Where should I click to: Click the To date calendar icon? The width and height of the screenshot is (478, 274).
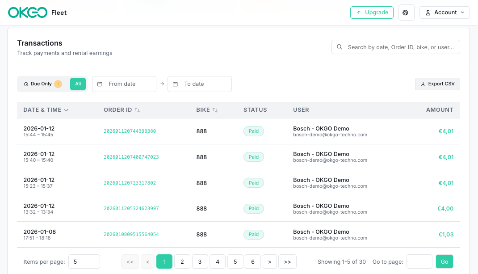(x=176, y=84)
